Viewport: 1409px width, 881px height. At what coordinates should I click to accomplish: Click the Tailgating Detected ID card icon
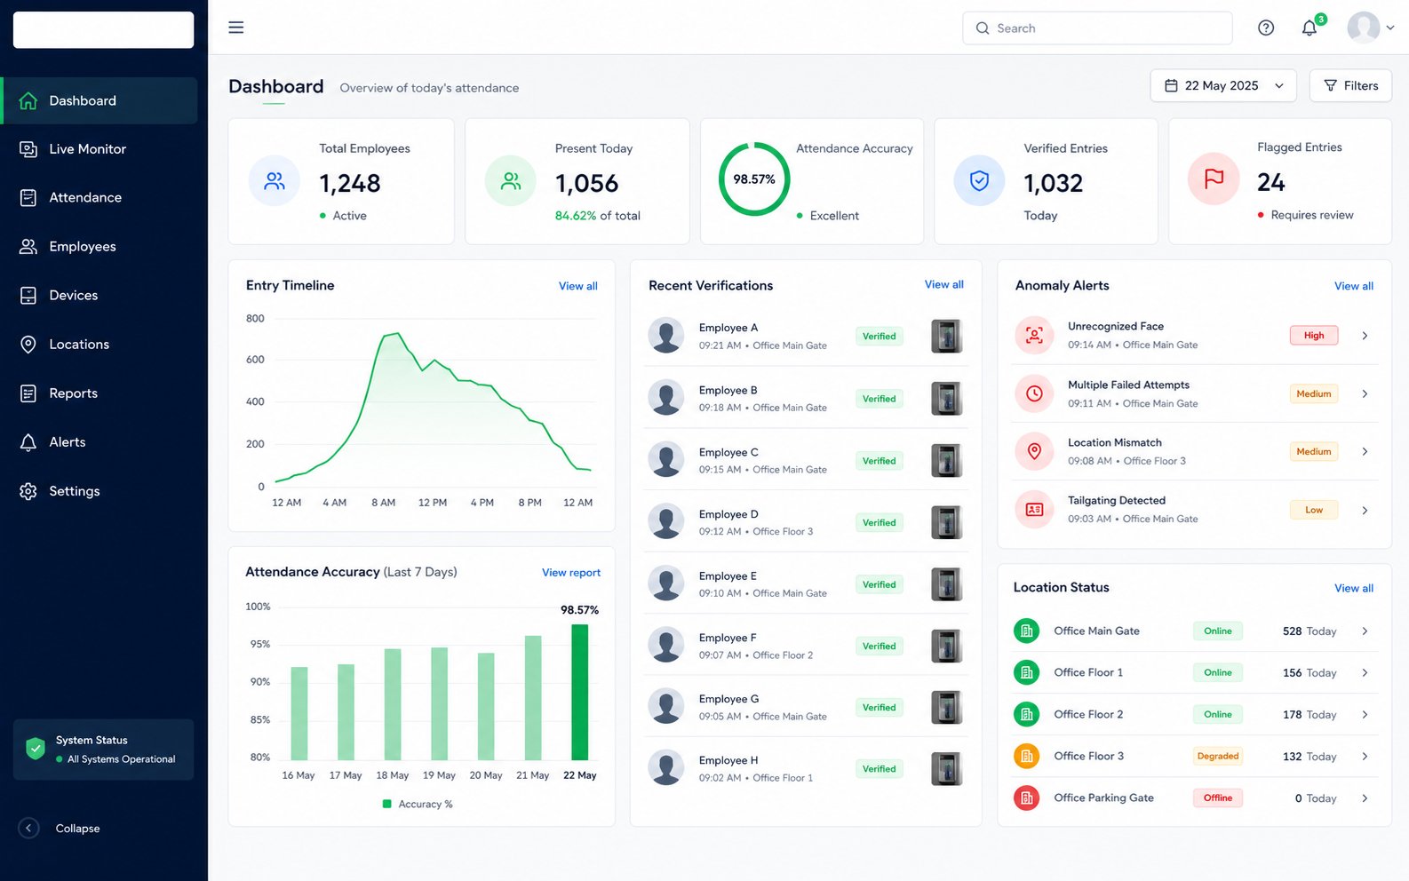(x=1034, y=510)
